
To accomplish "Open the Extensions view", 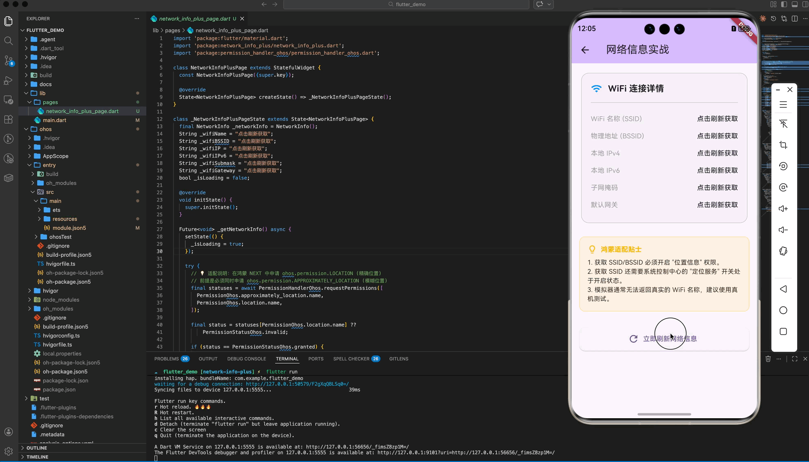I will click(8, 119).
